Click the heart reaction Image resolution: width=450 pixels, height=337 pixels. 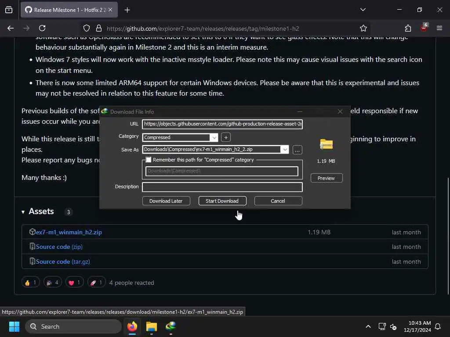click(75, 282)
